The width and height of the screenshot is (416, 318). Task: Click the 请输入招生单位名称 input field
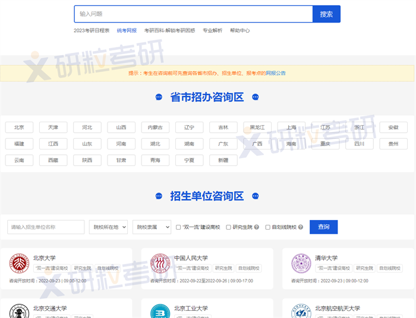tap(46, 227)
